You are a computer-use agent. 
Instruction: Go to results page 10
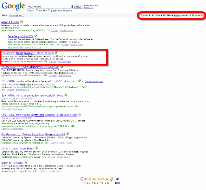pyautogui.click(x=108, y=183)
